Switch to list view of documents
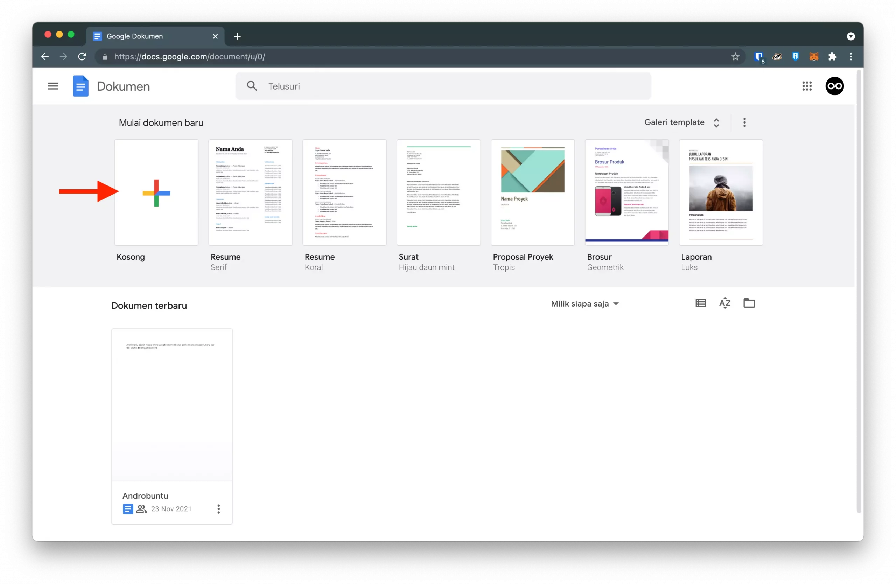 [700, 303]
